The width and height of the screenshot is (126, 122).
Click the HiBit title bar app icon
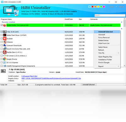pos(2,2)
